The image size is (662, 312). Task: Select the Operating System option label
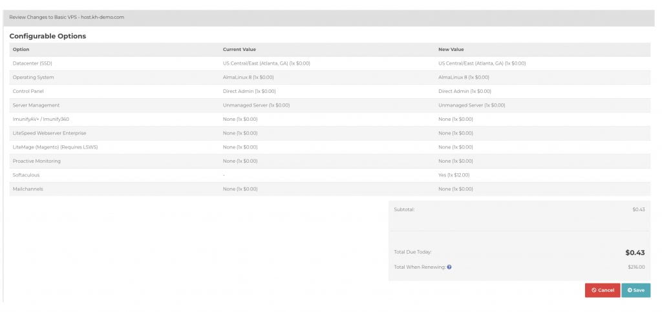click(34, 77)
